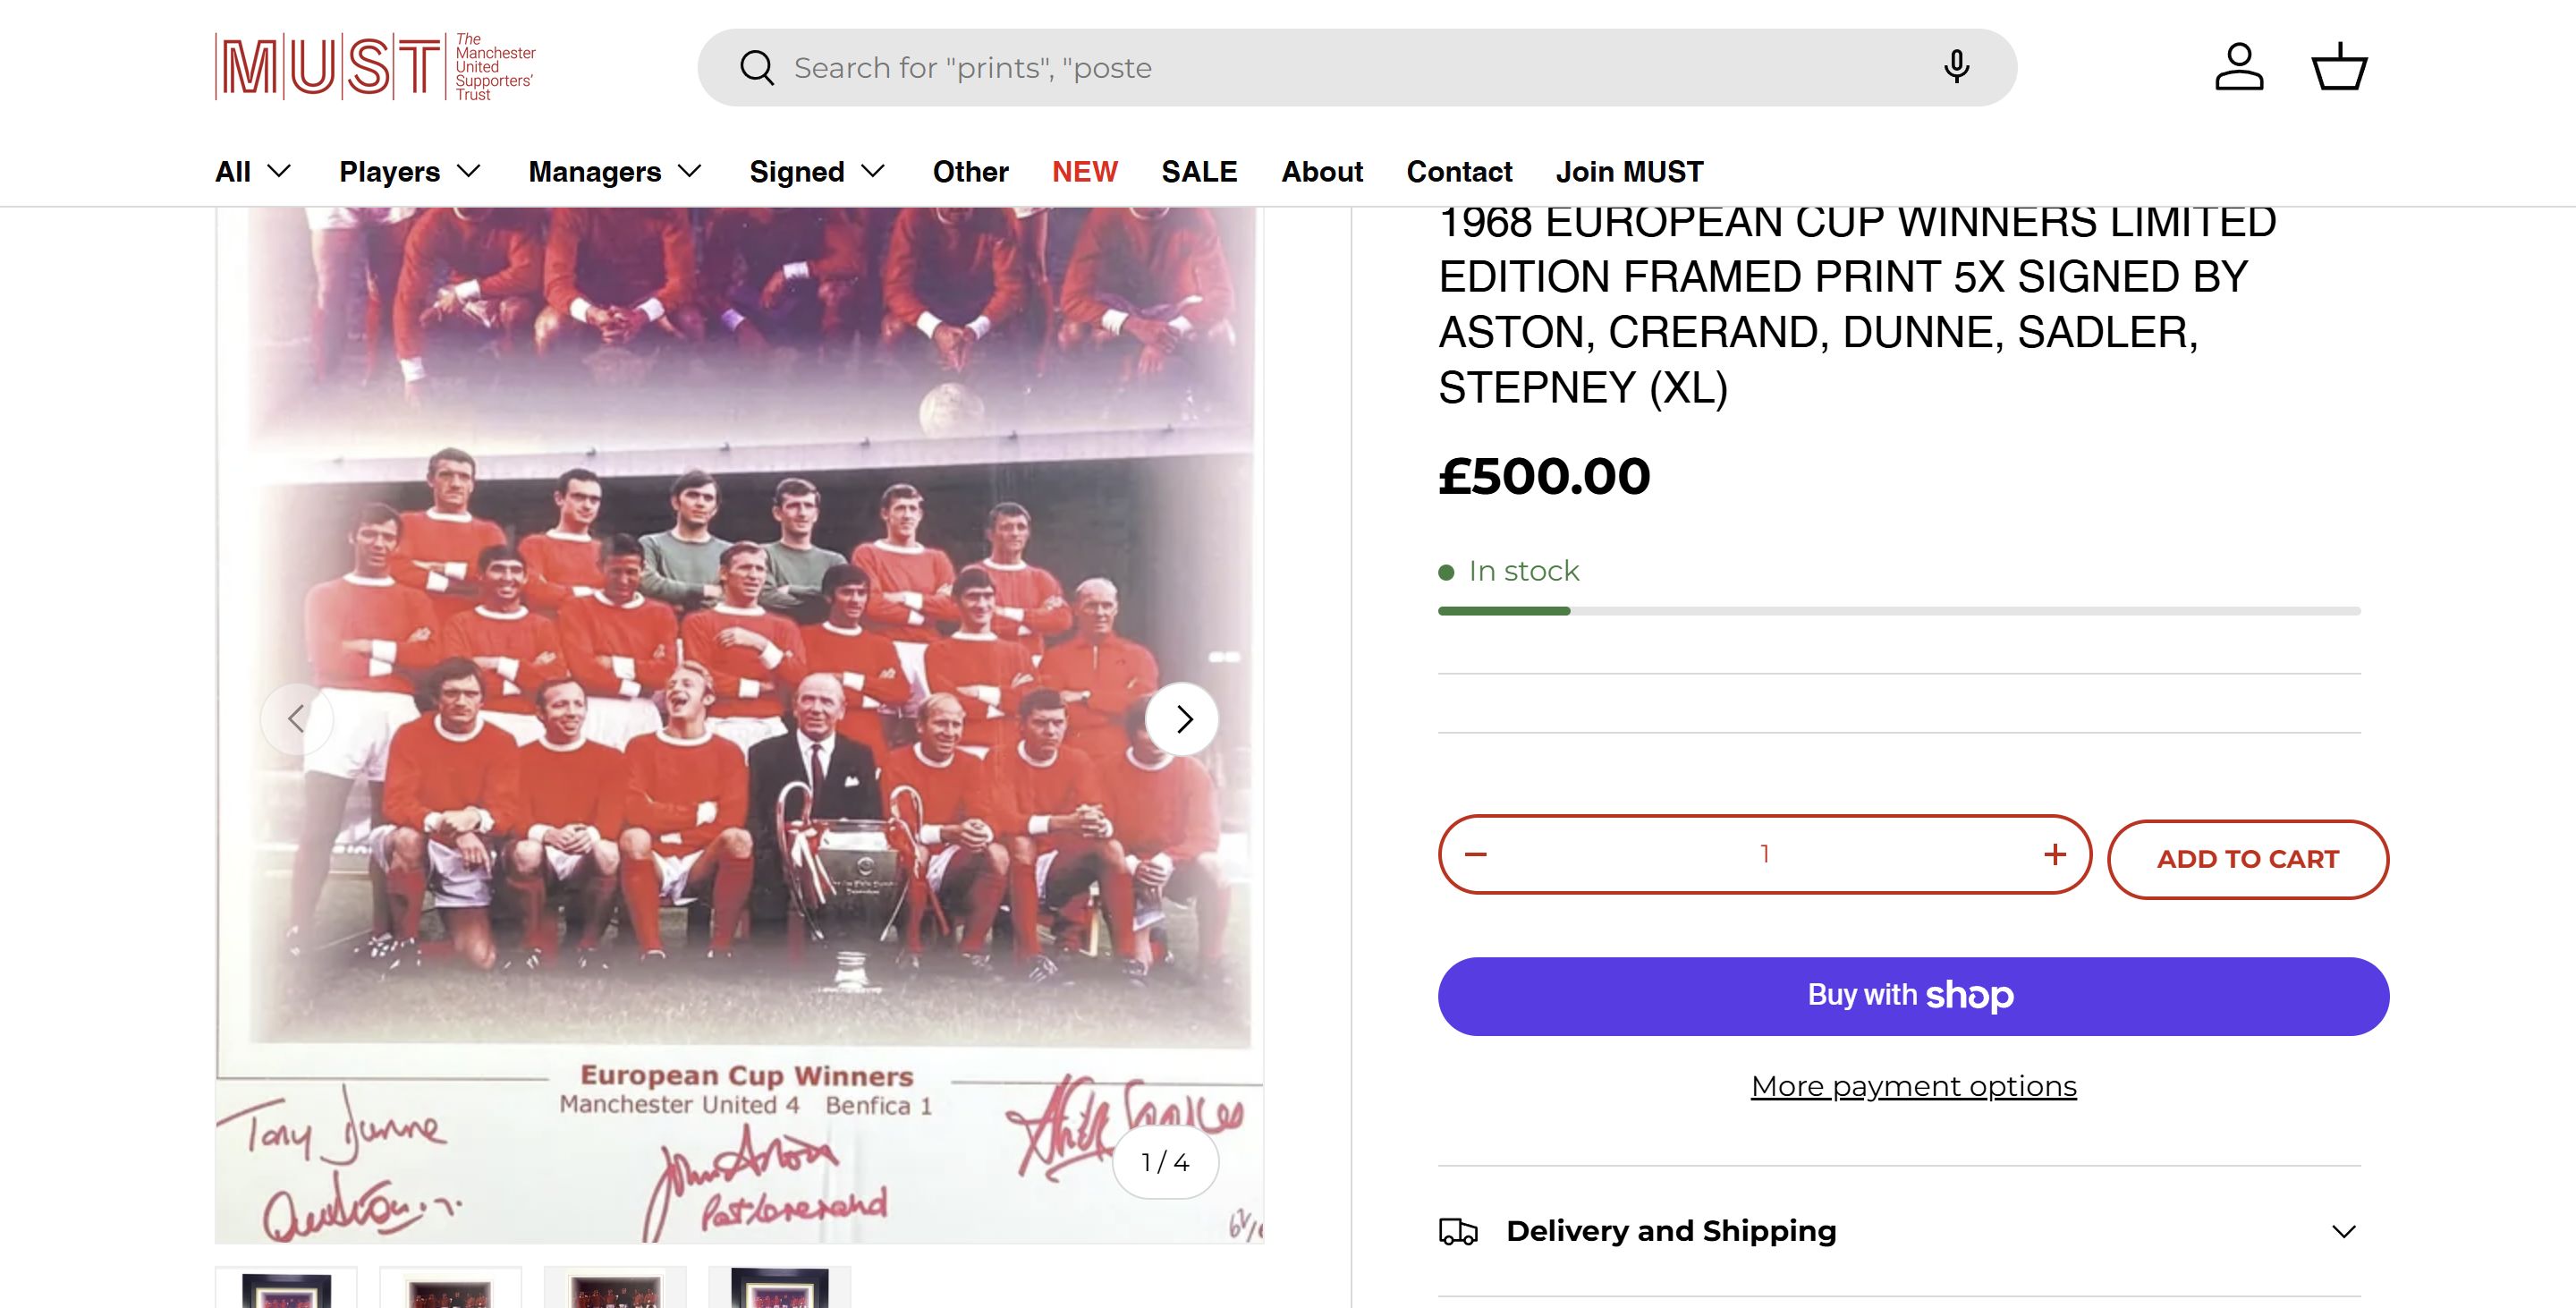The image size is (2576, 1308).
Task: Click the search magnifier icon
Action: [757, 68]
